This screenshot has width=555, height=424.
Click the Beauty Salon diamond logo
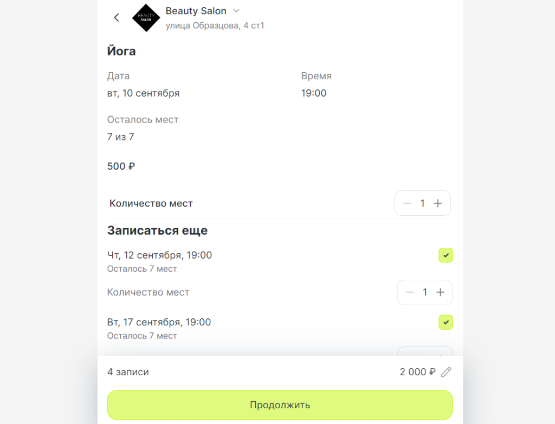coord(146,18)
